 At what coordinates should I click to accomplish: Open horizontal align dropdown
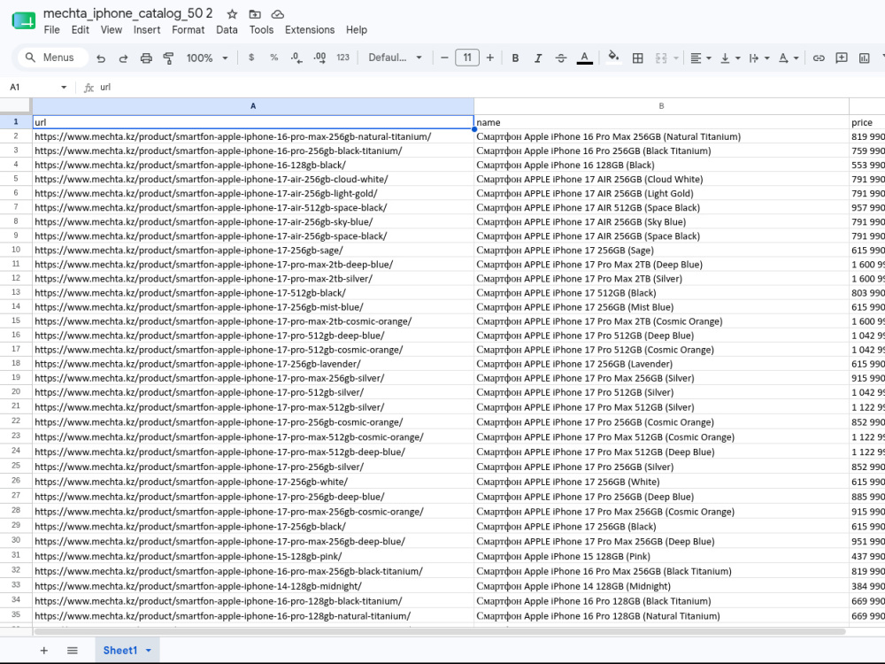(x=701, y=58)
